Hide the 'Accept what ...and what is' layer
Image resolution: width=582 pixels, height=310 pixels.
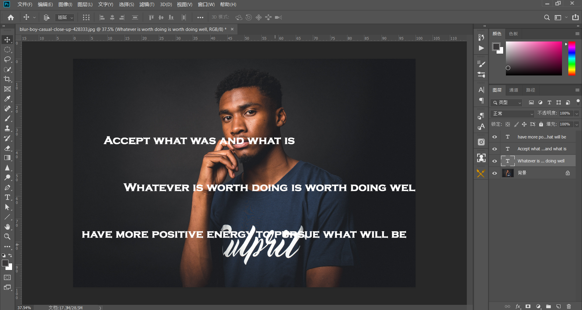pyautogui.click(x=495, y=149)
